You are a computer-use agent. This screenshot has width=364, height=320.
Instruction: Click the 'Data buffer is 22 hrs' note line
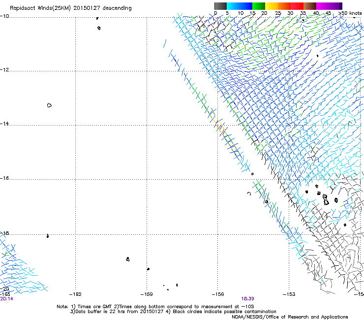tap(173, 312)
